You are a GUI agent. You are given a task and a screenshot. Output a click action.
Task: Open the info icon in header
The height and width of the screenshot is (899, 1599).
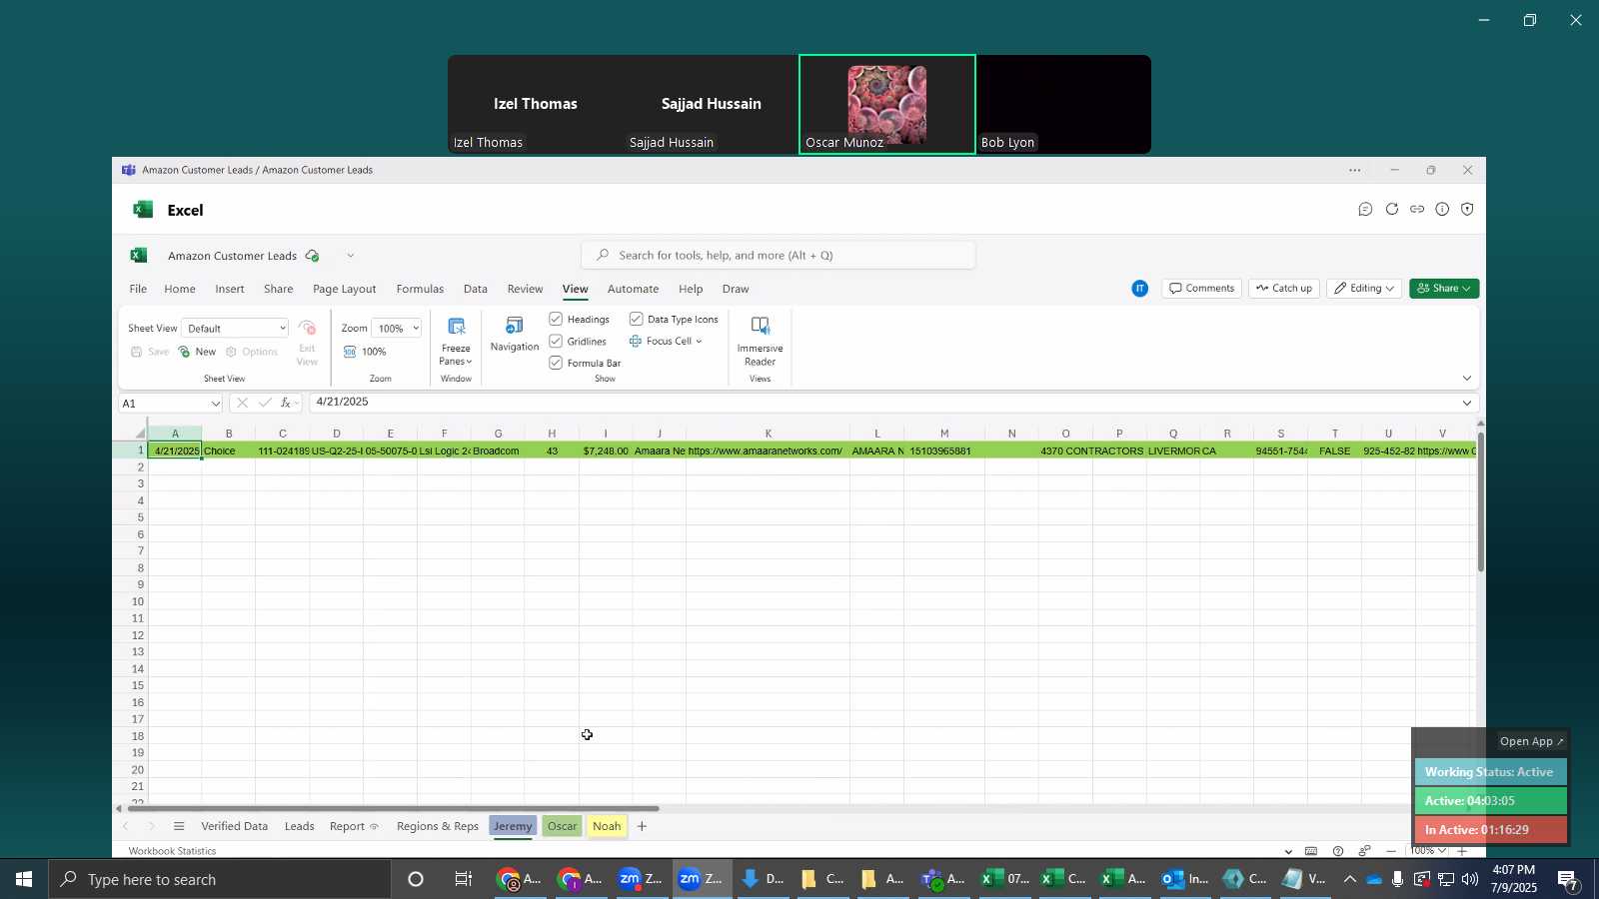point(1442,209)
